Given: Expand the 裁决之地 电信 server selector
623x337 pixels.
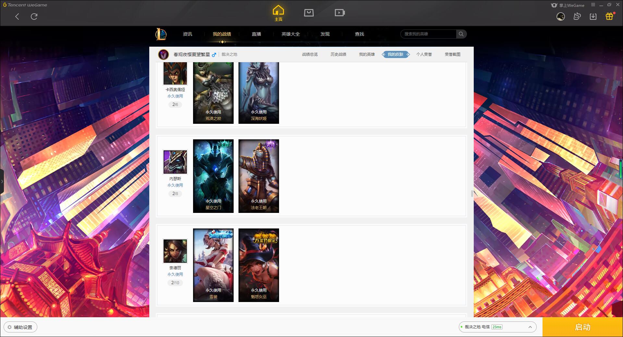Looking at the screenshot, I should pos(497,327).
